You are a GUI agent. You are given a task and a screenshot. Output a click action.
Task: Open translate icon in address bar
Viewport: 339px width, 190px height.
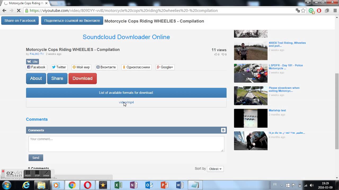(x=298, y=11)
